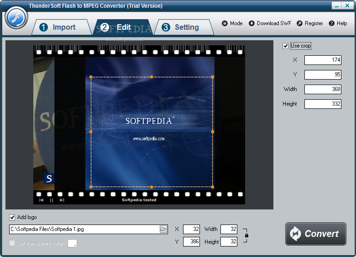Viewport: 356px width, 257px height.
Task: Click the logo Width field
Action: tap(229, 229)
